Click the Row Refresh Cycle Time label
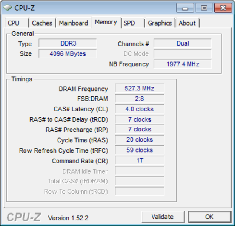This screenshot has height=226, width=235. pyautogui.click(x=63, y=151)
